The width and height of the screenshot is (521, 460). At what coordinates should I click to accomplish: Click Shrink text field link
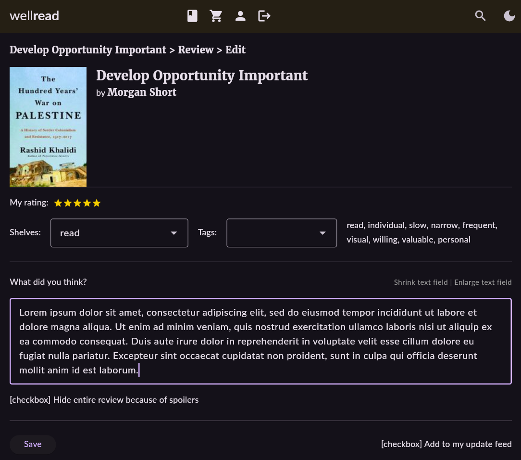[421, 282]
